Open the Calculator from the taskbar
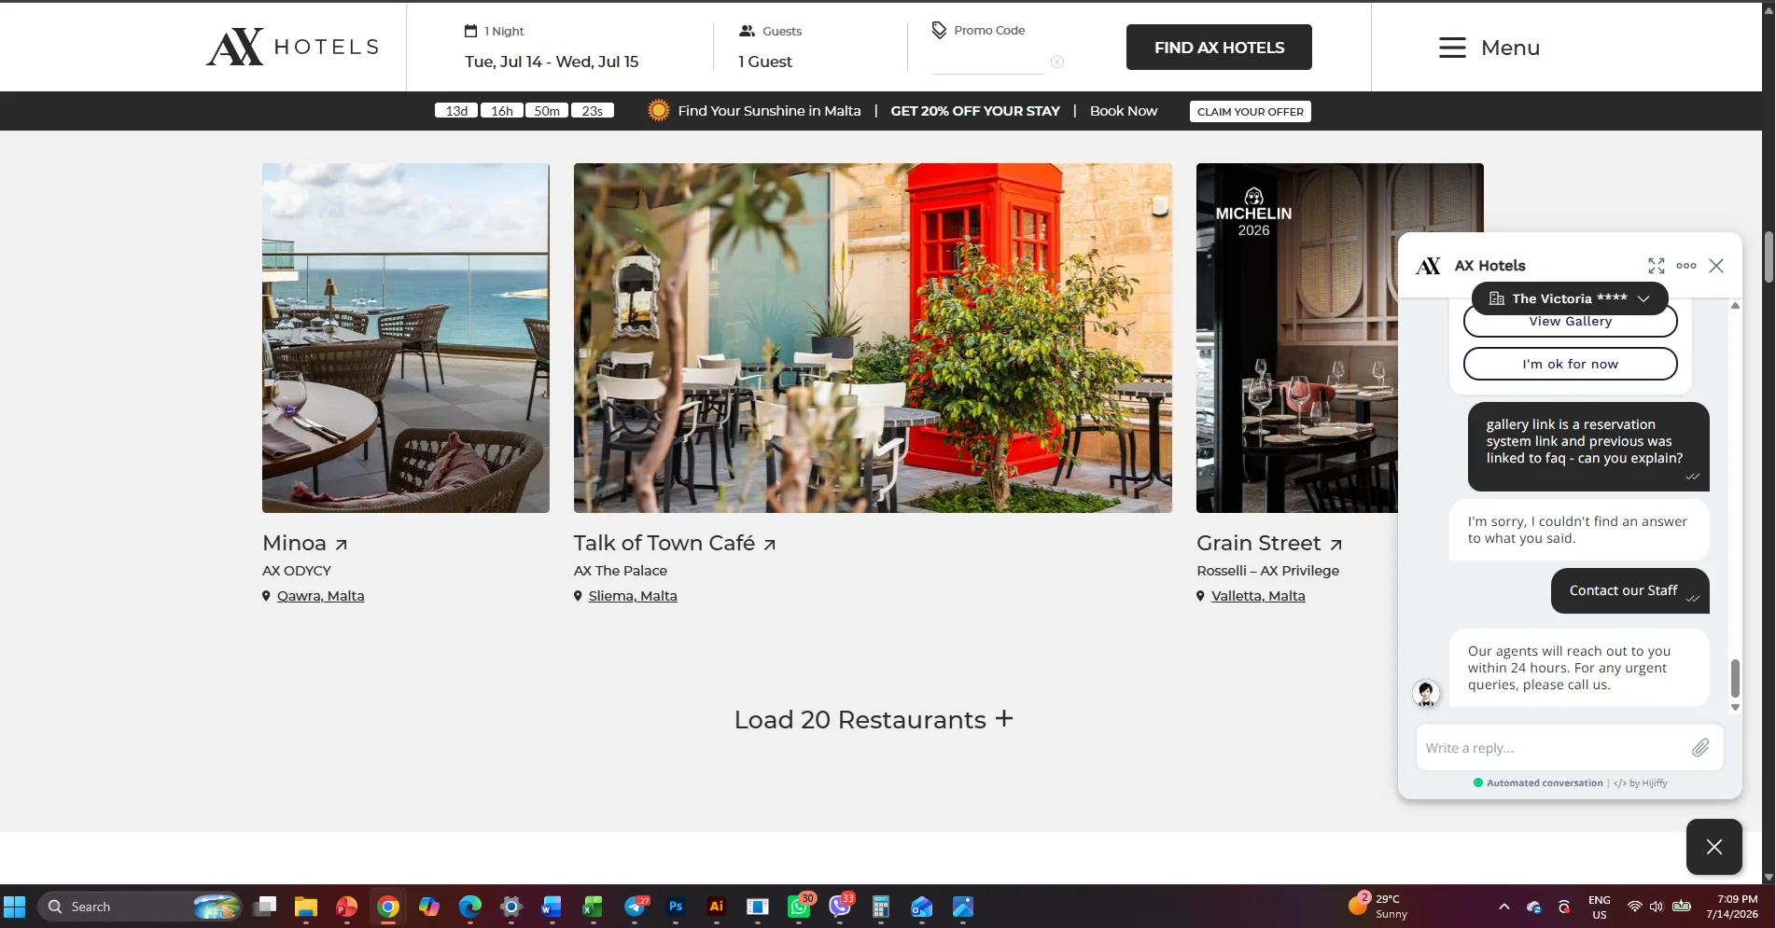This screenshot has height=928, width=1776. point(880,907)
